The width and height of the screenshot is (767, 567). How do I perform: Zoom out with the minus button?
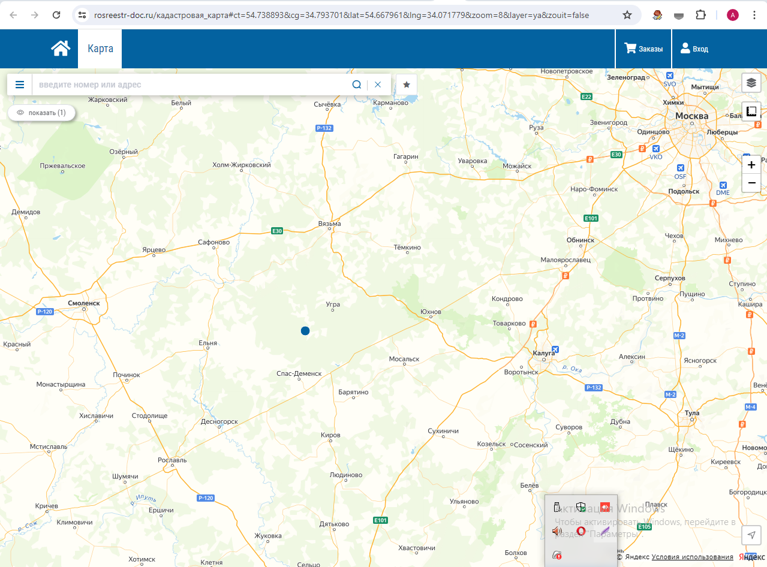(x=751, y=183)
